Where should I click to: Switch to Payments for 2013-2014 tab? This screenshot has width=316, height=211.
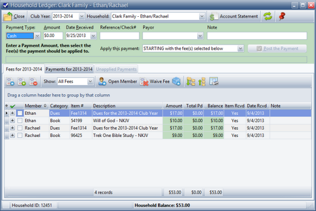point(69,69)
